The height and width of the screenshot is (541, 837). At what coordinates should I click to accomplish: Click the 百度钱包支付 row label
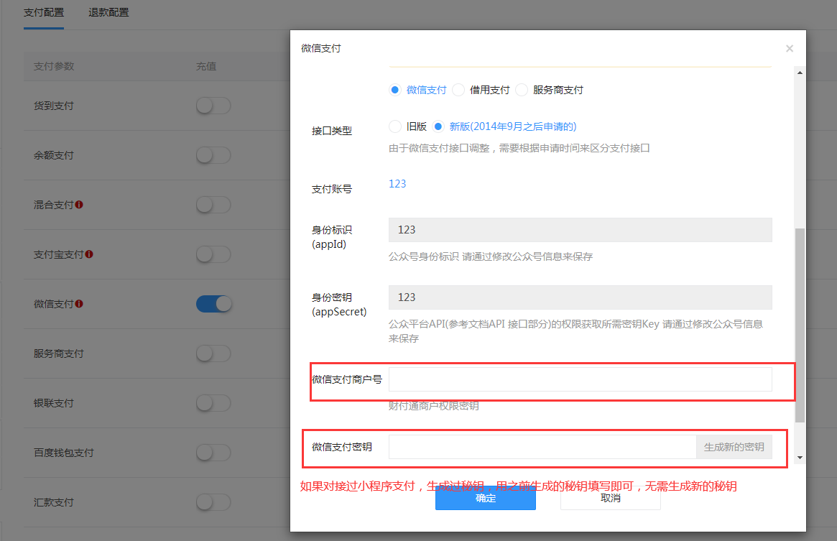click(x=63, y=453)
